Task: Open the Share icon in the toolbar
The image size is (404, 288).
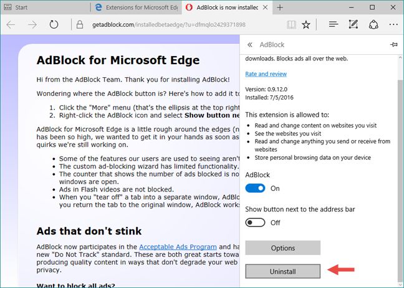Action: [x=373, y=25]
